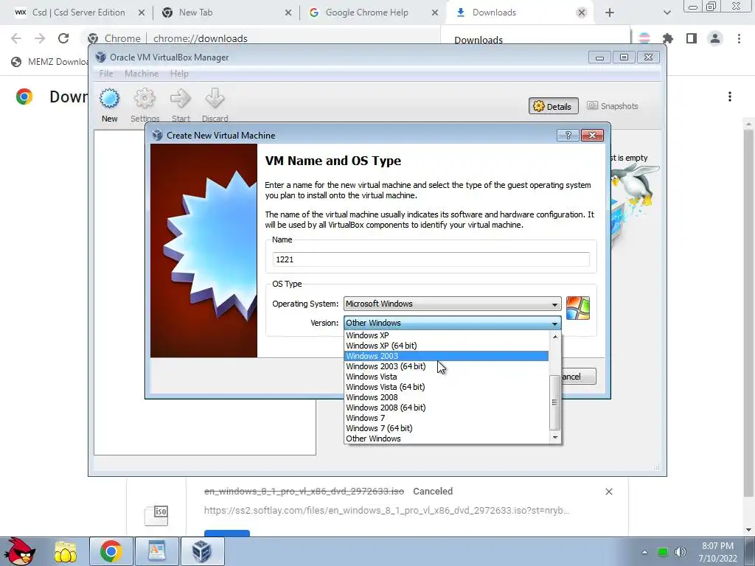Open Chrome profile avatar
Screen dimensions: 755x566
(x=715, y=38)
